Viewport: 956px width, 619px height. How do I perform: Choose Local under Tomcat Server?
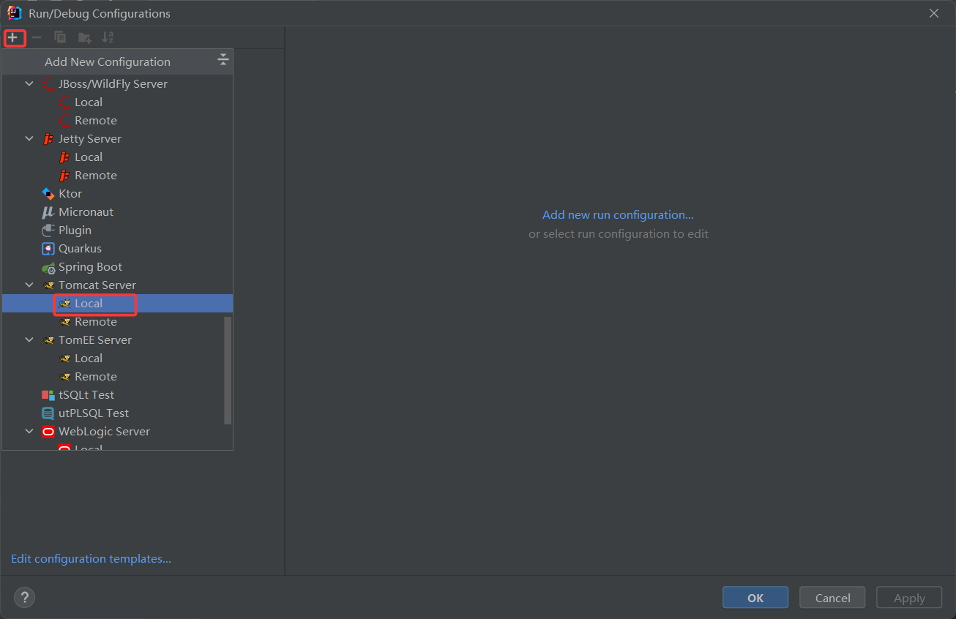pyautogui.click(x=117, y=304)
